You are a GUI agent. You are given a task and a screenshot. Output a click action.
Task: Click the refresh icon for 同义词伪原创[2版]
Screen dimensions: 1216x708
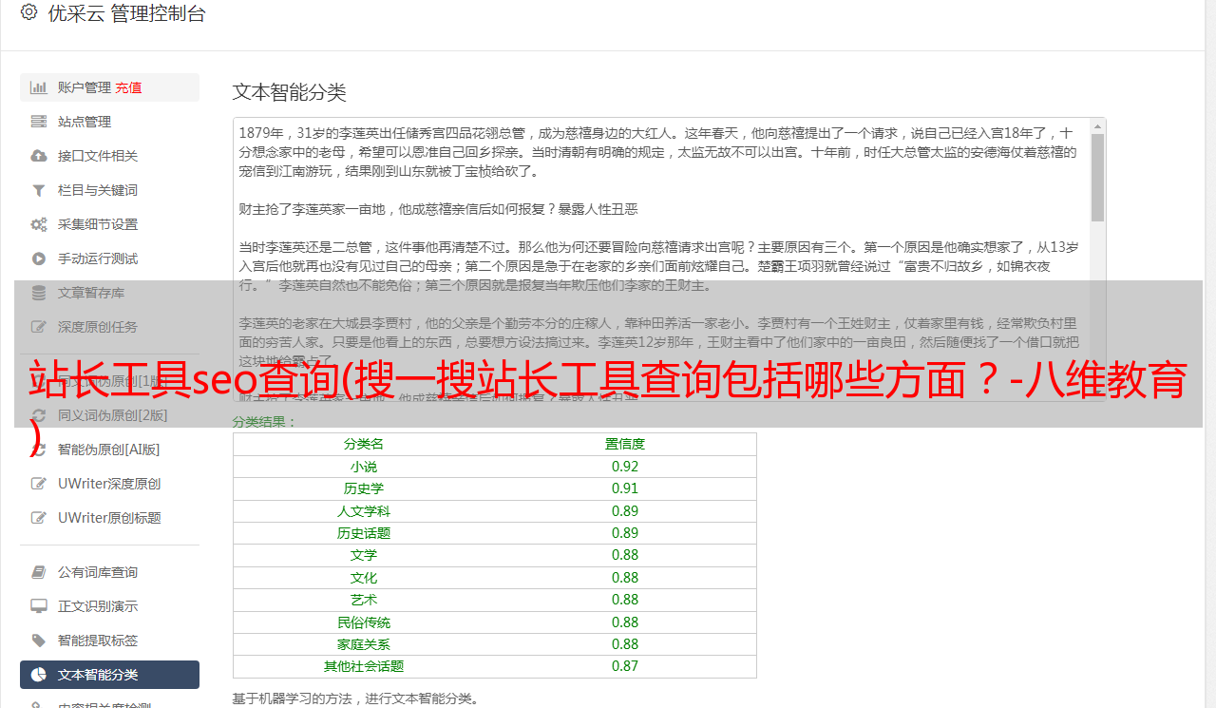(x=39, y=415)
